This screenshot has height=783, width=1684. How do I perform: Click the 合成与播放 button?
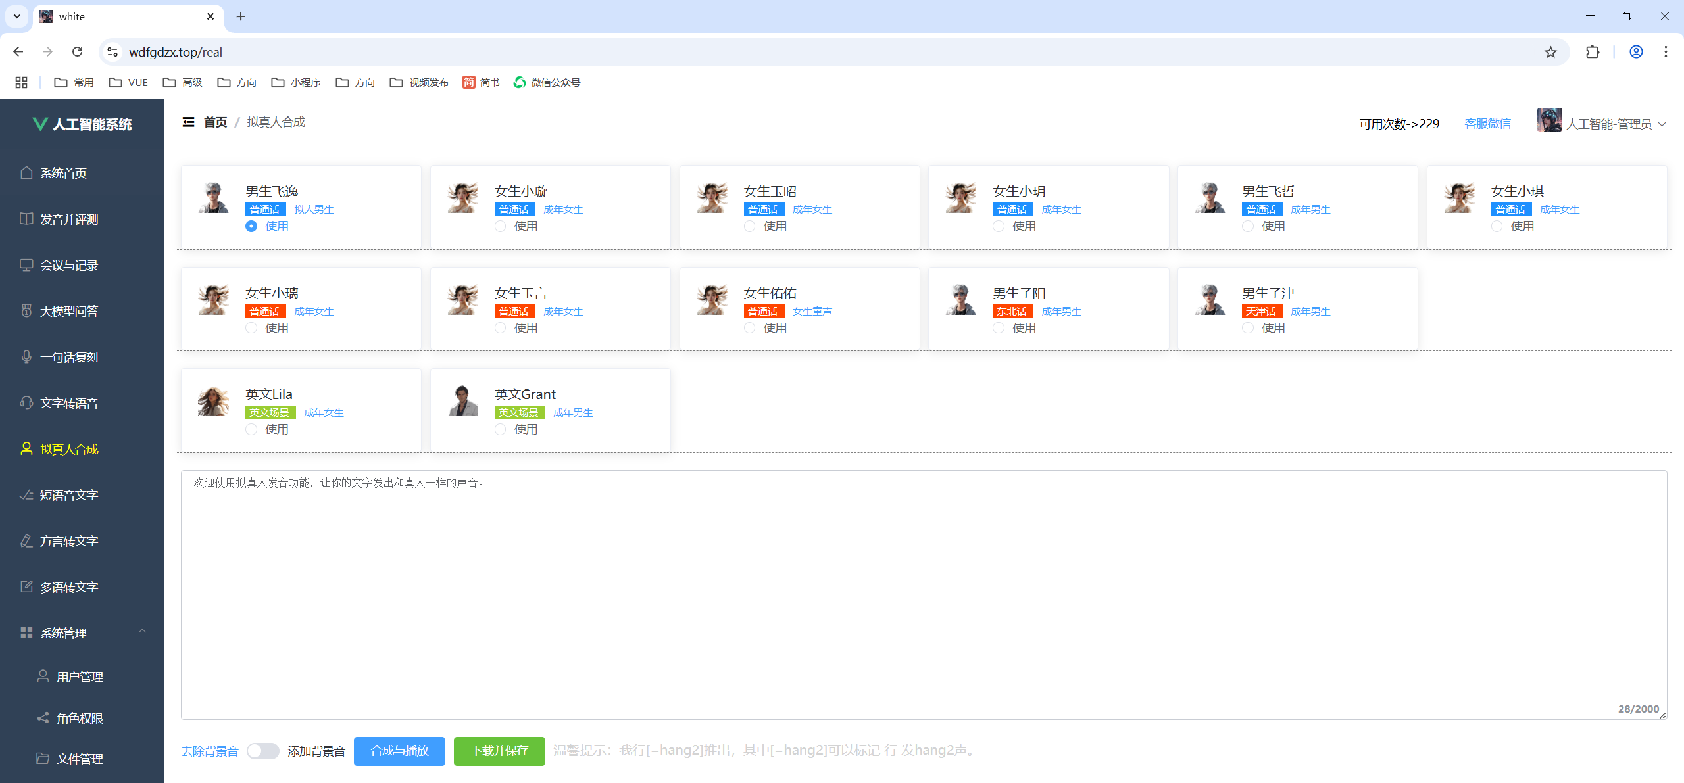(399, 751)
